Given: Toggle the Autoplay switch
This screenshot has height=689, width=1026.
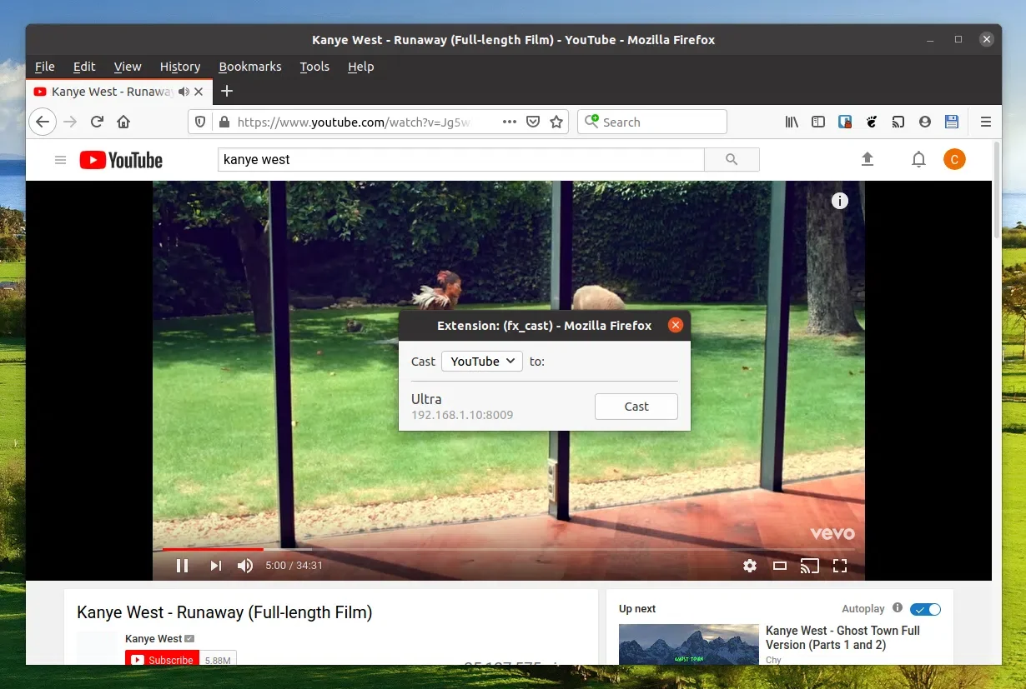Looking at the screenshot, I should (925, 609).
